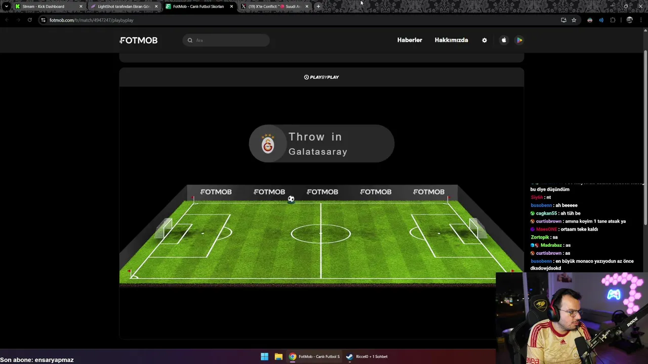Click the Steam Riccel0 + 1 Sohbet taskbar item
The width and height of the screenshot is (648, 364).
coord(367,356)
